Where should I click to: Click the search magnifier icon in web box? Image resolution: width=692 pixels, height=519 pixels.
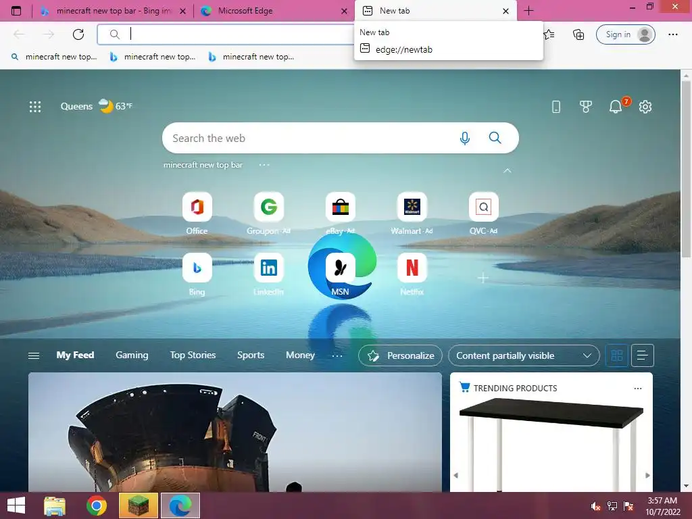[x=495, y=138]
